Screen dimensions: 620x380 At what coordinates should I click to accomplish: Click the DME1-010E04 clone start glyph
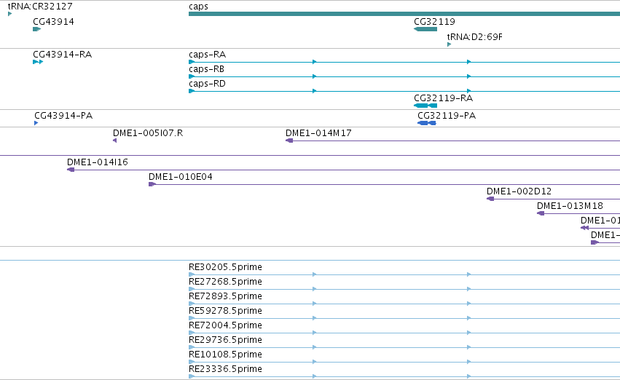coord(152,184)
